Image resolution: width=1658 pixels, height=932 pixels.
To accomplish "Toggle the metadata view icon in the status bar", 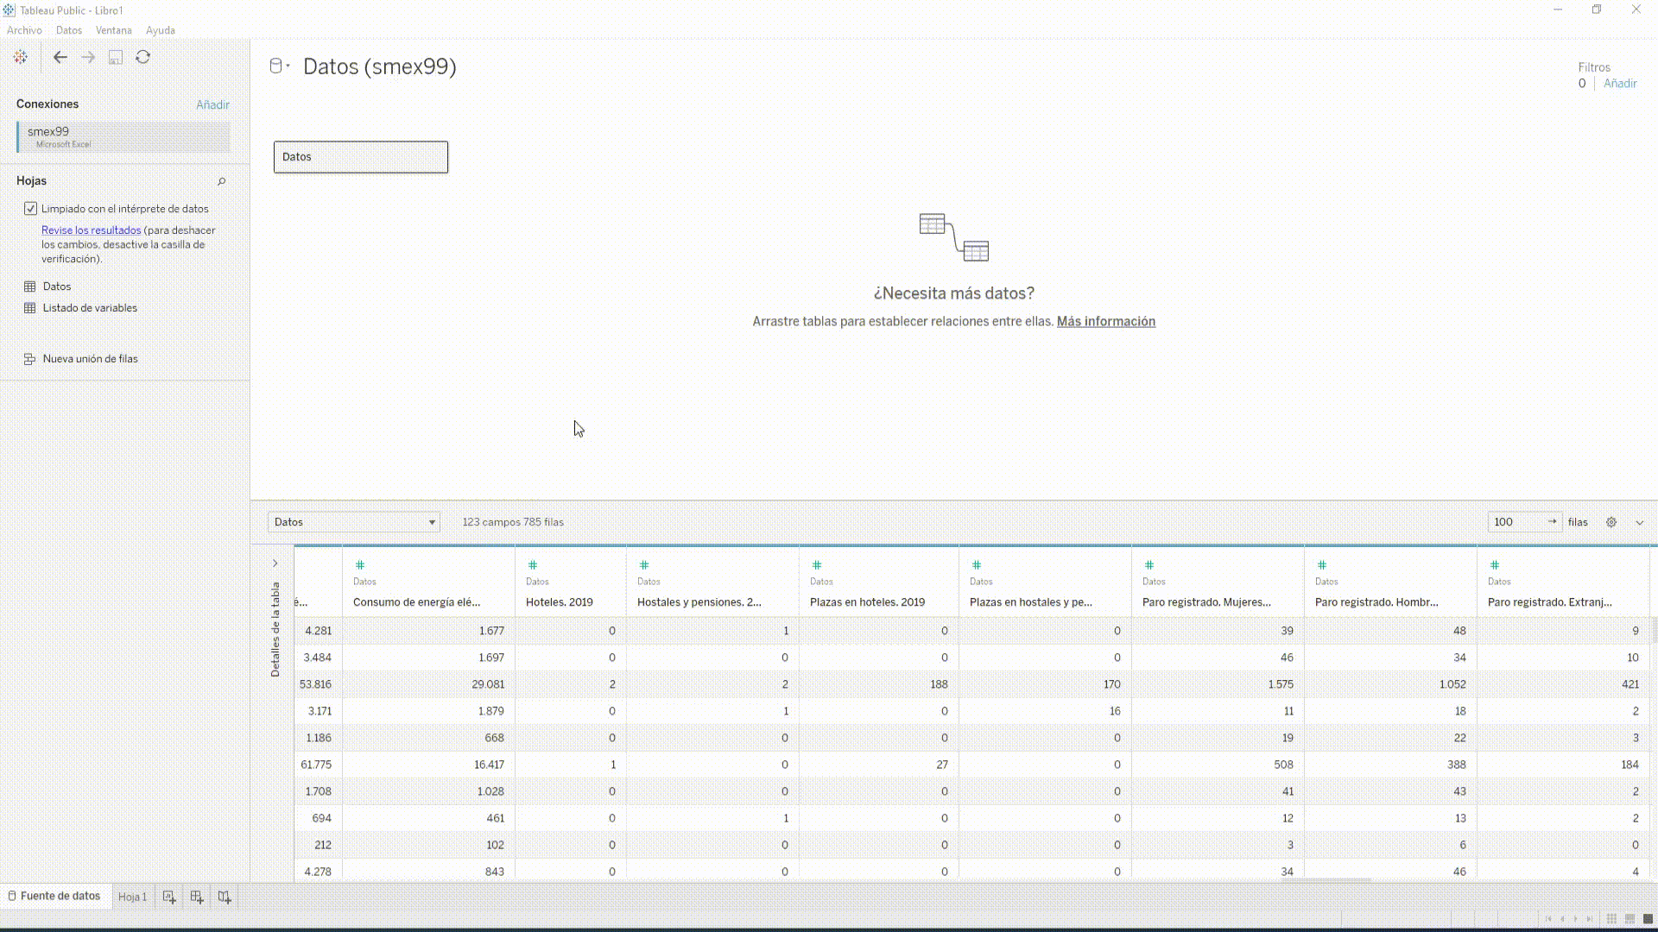I will pyautogui.click(x=1630, y=918).
